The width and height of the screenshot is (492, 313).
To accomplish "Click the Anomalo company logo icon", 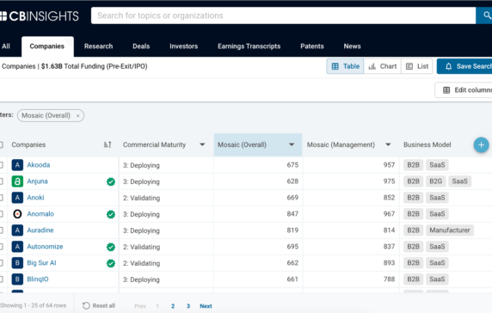I will tap(17, 214).
